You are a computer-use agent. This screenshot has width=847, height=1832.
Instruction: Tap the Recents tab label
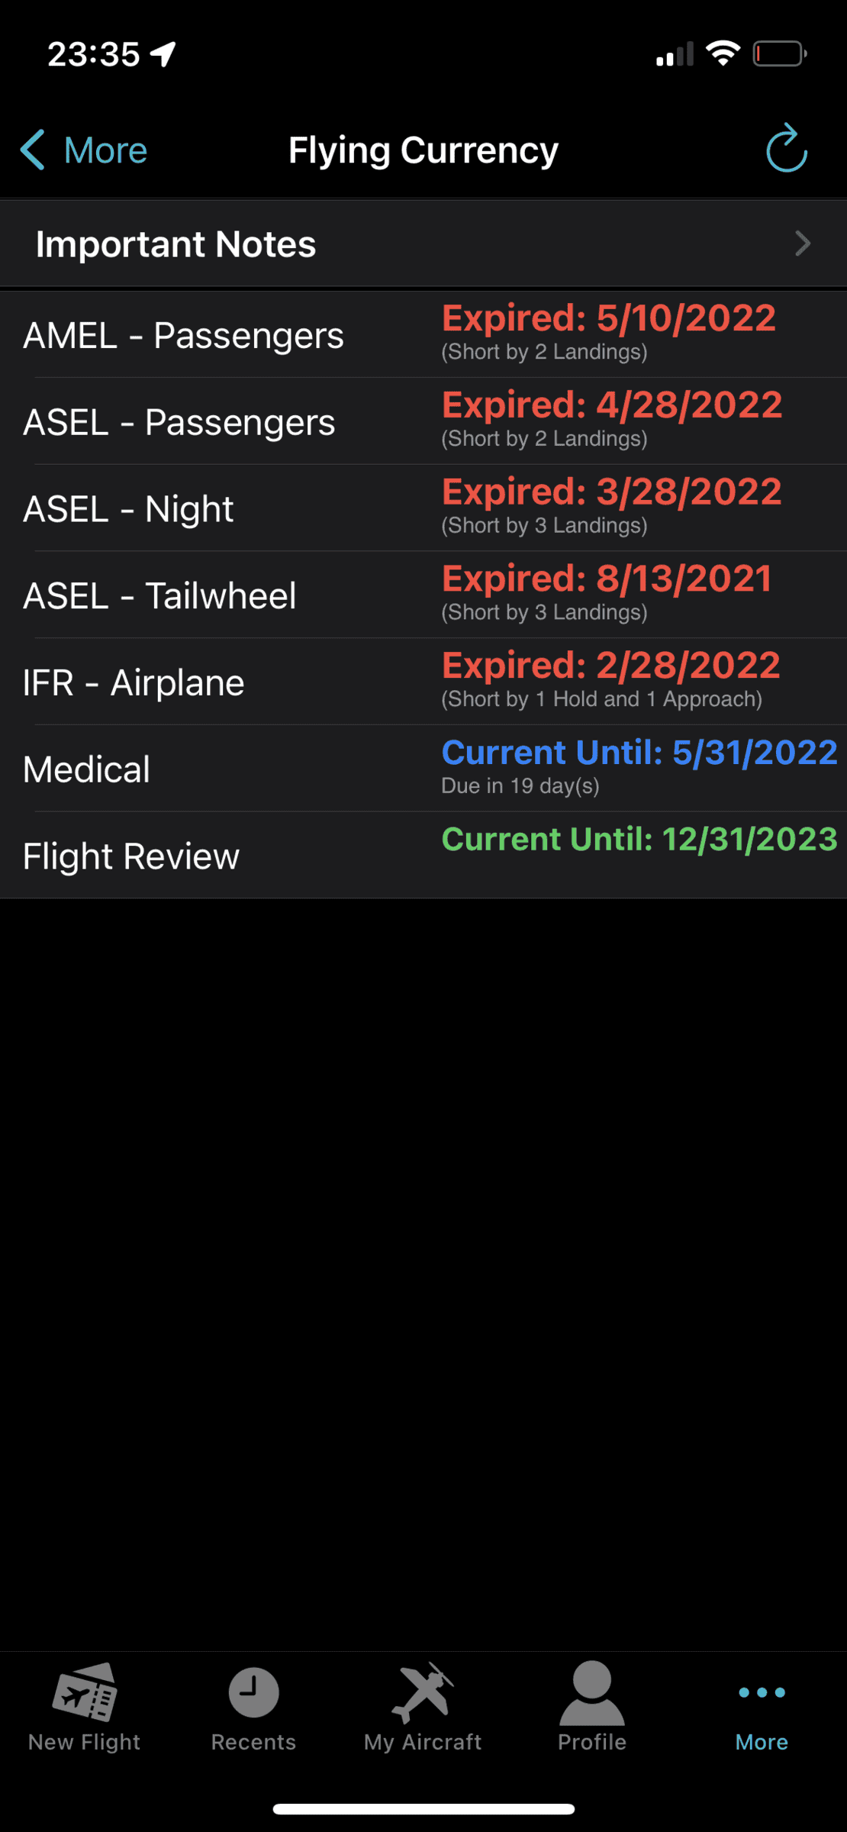tap(253, 1742)
